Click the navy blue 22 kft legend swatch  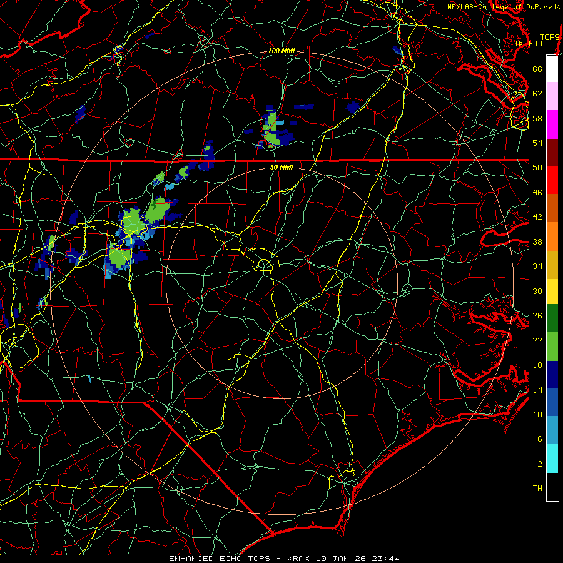pos(552,375)
